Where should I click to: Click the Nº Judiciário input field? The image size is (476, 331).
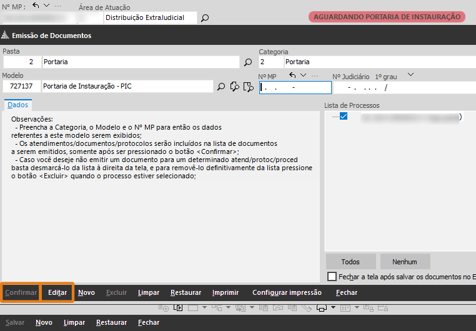(405, 88)
